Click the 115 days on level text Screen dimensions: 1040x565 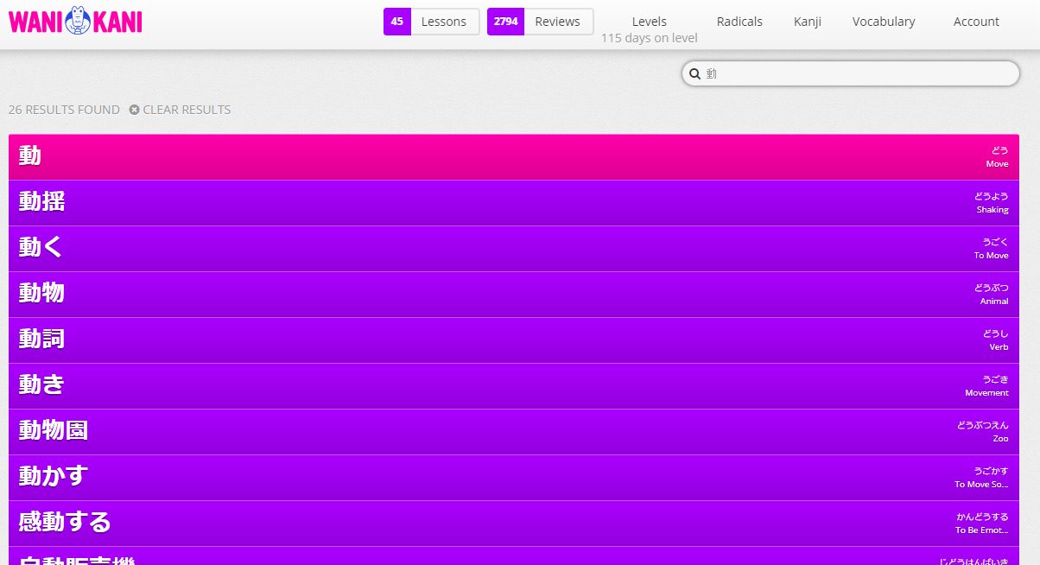pyautogui.click(x=650, y=38)
